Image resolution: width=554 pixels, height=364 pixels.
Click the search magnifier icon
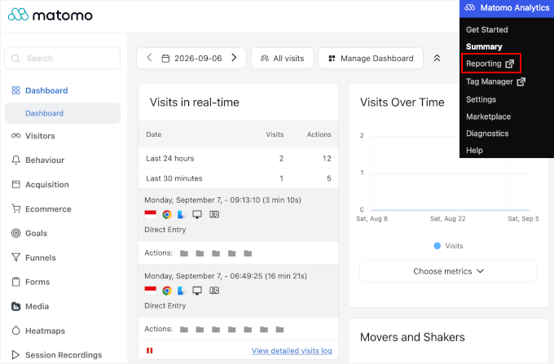click(15, 59)
